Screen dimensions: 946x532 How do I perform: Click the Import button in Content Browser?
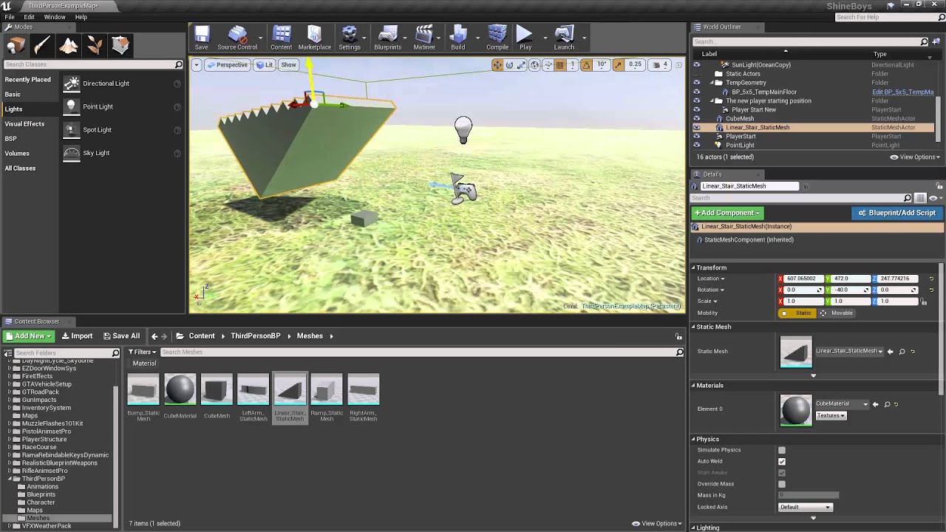click(77, 336)
